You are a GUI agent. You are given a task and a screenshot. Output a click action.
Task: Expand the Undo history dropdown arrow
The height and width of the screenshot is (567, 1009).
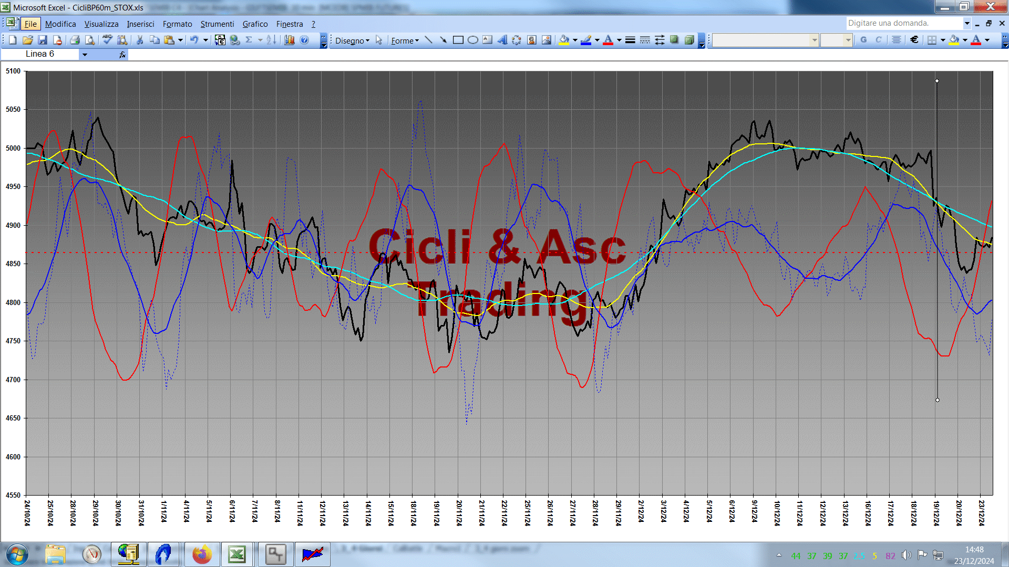tap(205, 40)
